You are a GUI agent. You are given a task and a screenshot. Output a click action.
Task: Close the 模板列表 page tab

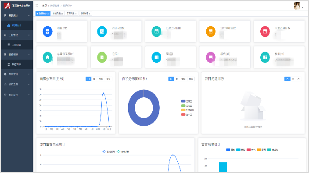point(62,14)
